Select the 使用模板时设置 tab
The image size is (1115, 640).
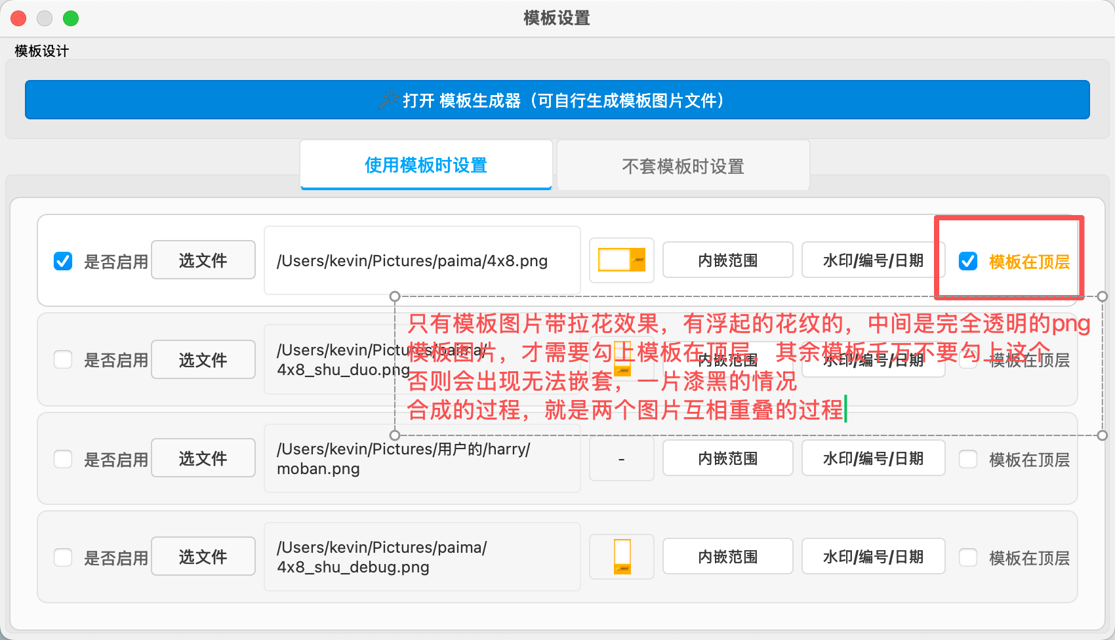(x=426, y=165)
